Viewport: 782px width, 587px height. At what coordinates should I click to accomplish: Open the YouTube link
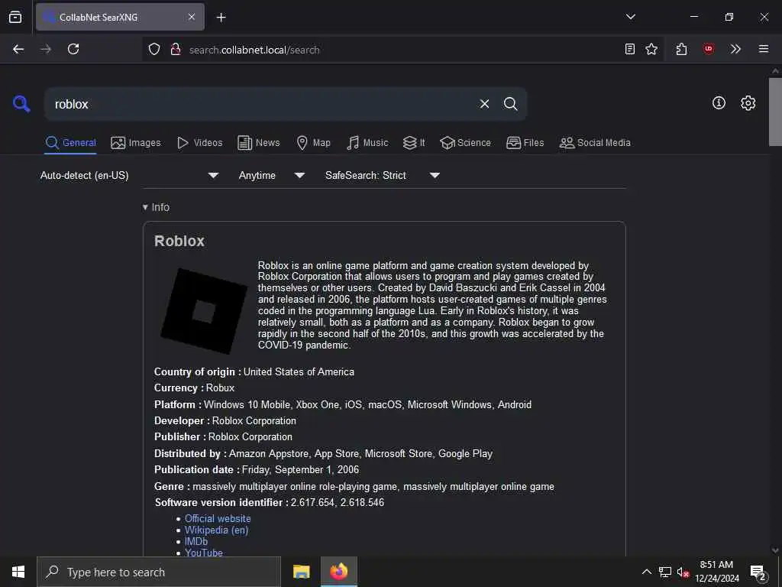click(203, 553)
